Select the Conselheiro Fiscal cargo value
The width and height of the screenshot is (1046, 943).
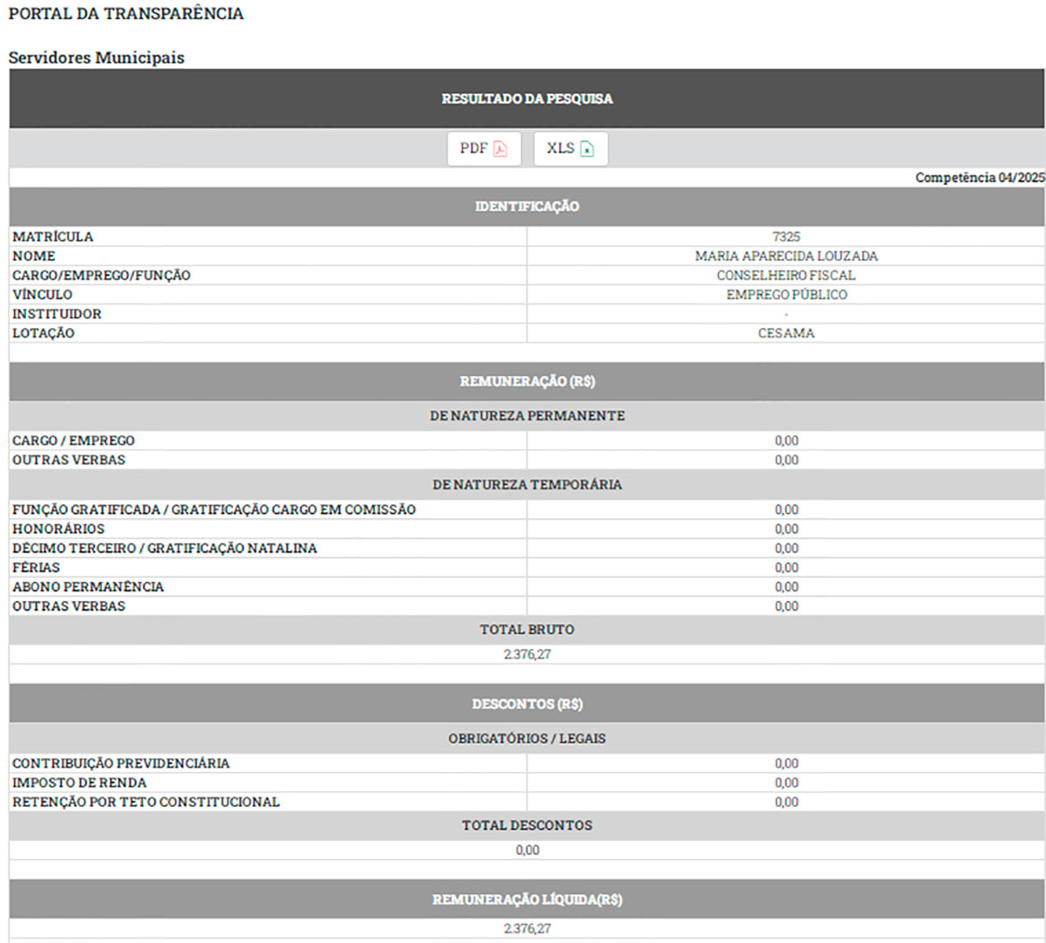point(786,275)
